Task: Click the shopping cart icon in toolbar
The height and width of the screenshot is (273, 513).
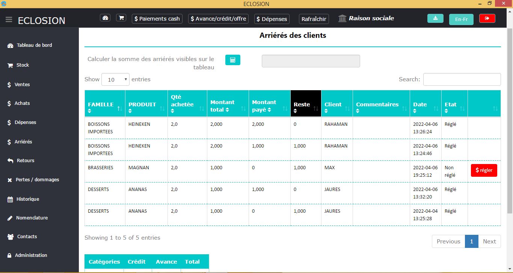Action: (121, 18)
